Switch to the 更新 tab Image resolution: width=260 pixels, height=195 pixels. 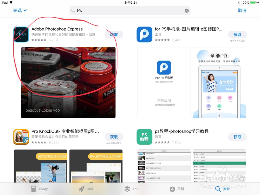[177, 189]
